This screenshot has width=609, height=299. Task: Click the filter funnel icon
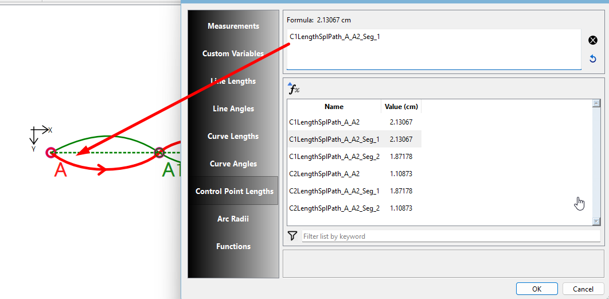pos(292,236)
